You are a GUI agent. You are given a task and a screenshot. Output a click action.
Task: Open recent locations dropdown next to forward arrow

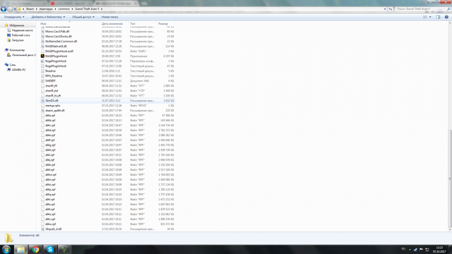click(15, 9)
